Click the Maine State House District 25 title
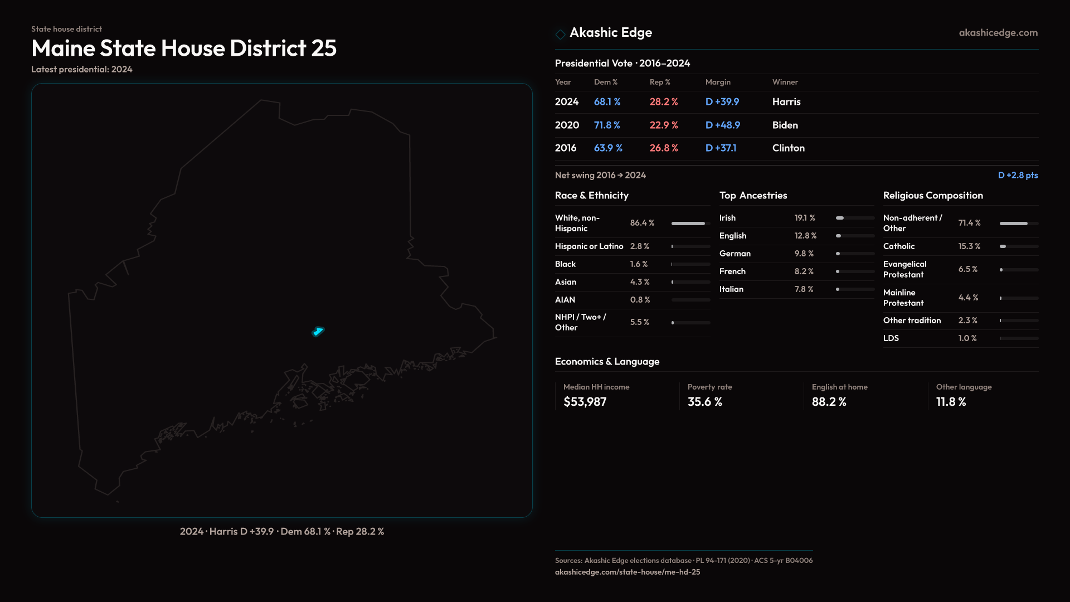The width and height of the screenshot is (1070, 602). 184,48
